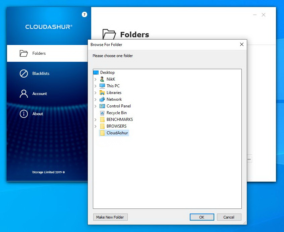Select BROWSERS in the folder tree
Image resolution: width=284 pixels, height=232 pixels.
click(116, 126)
